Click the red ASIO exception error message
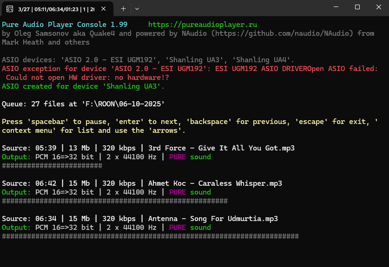This screenshot has width=389, height=267. coord(190,69)
